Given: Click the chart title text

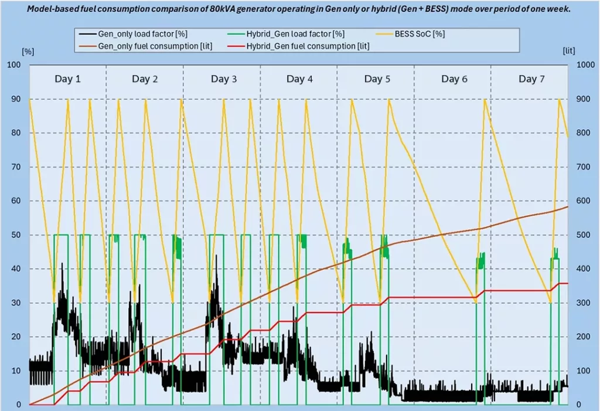Looking at the screenshot, I should pyautogui.click(x=299, y=9).
